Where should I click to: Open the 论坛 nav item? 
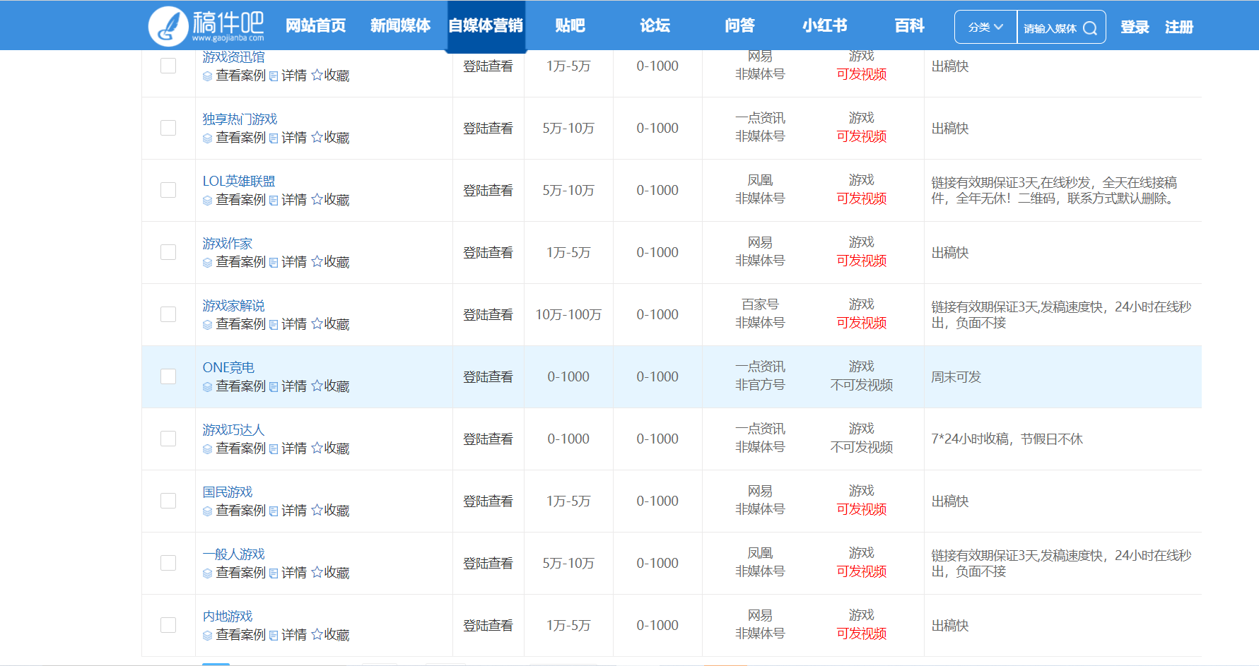click(655, 26)
